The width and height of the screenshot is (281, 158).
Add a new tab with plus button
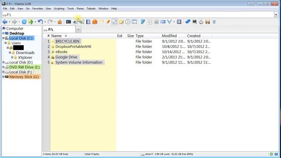tap(78, 29)
